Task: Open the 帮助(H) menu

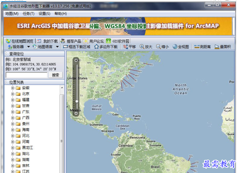Action: tap(60, 14)
